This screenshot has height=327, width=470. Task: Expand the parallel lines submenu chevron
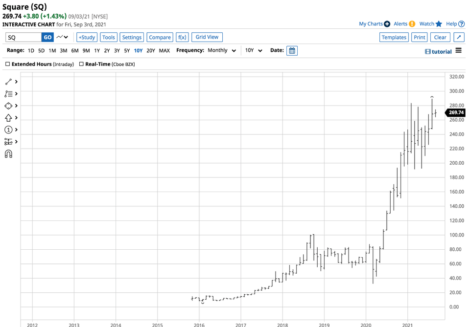click(x=16, y=142)
